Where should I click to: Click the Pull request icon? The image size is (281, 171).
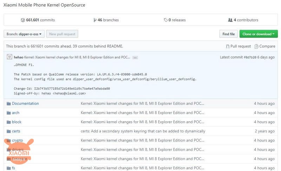tap(228, 47)
